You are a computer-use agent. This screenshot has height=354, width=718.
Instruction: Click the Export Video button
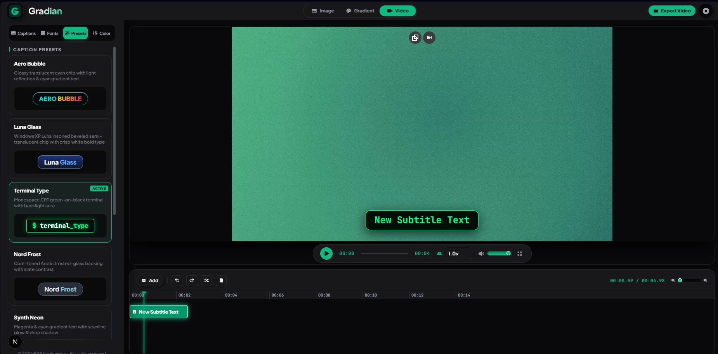coord(672,11)
